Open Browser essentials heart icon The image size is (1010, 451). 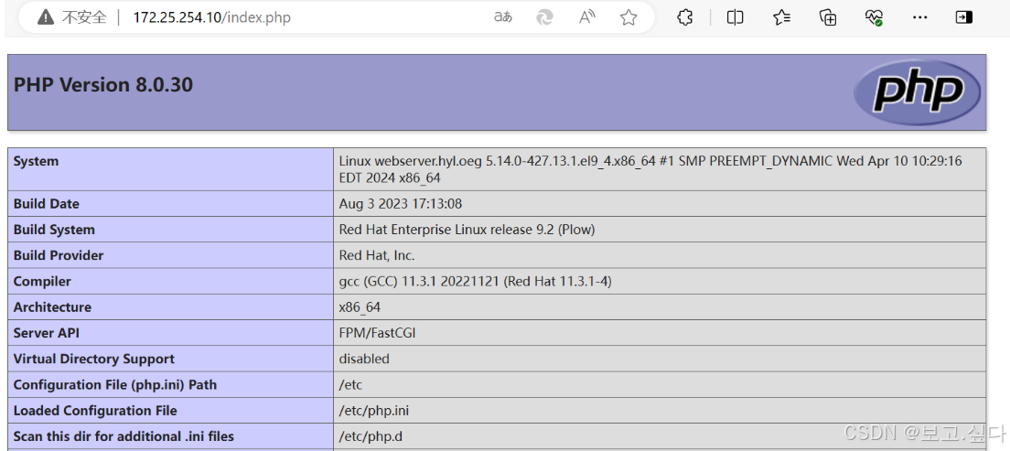[x=874, y=17]
